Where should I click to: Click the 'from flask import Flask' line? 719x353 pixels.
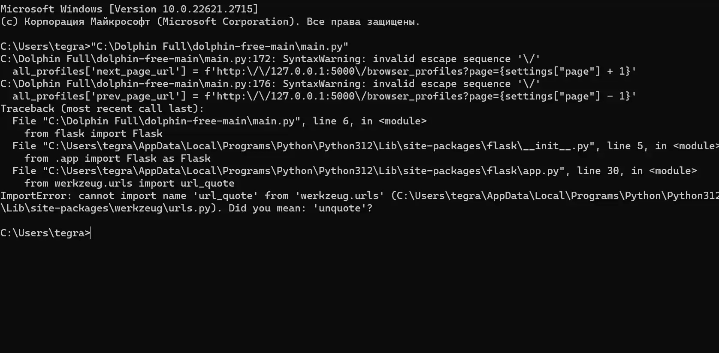point(94,133)
